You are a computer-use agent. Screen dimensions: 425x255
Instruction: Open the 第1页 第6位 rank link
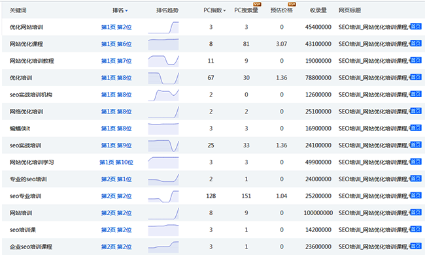point(116,44)
